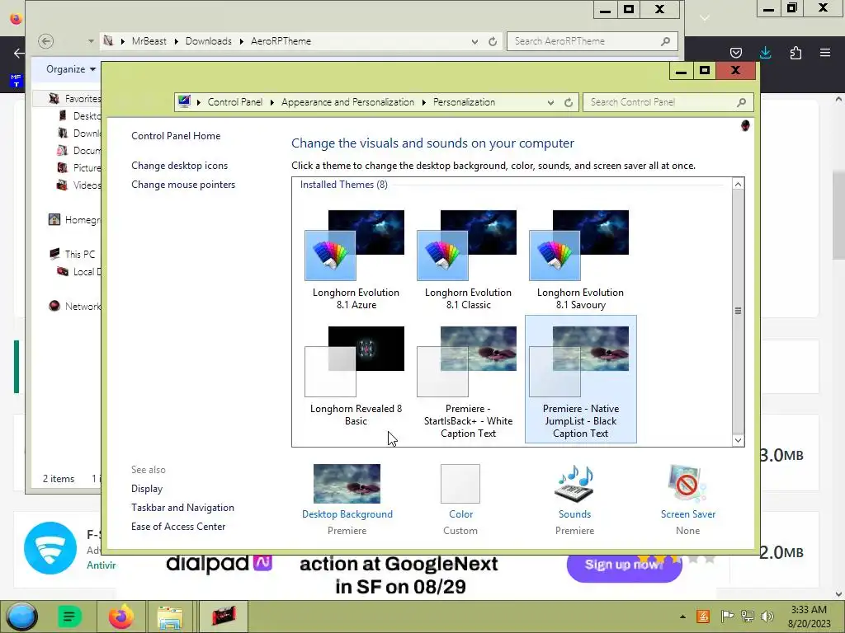Expand arrow before Personalization breadcrumb
The image size is (845, 633).
[423, 102]
